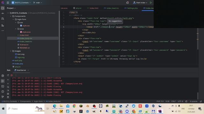Open Microsoft Edge from the taskbar
The width and height of the screenshot is (204, 114).
point(55,106)
